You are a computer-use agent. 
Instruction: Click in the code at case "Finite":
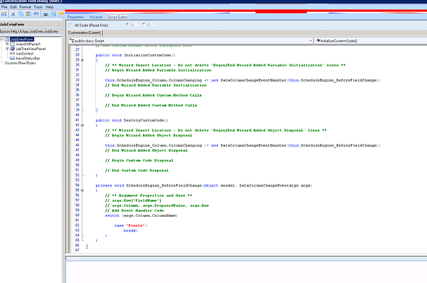(x=131, y=225)
